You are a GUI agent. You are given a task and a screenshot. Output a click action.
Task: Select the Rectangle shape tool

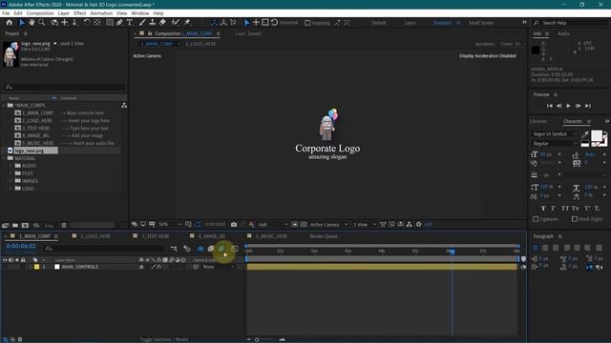[x=110, y=23]
